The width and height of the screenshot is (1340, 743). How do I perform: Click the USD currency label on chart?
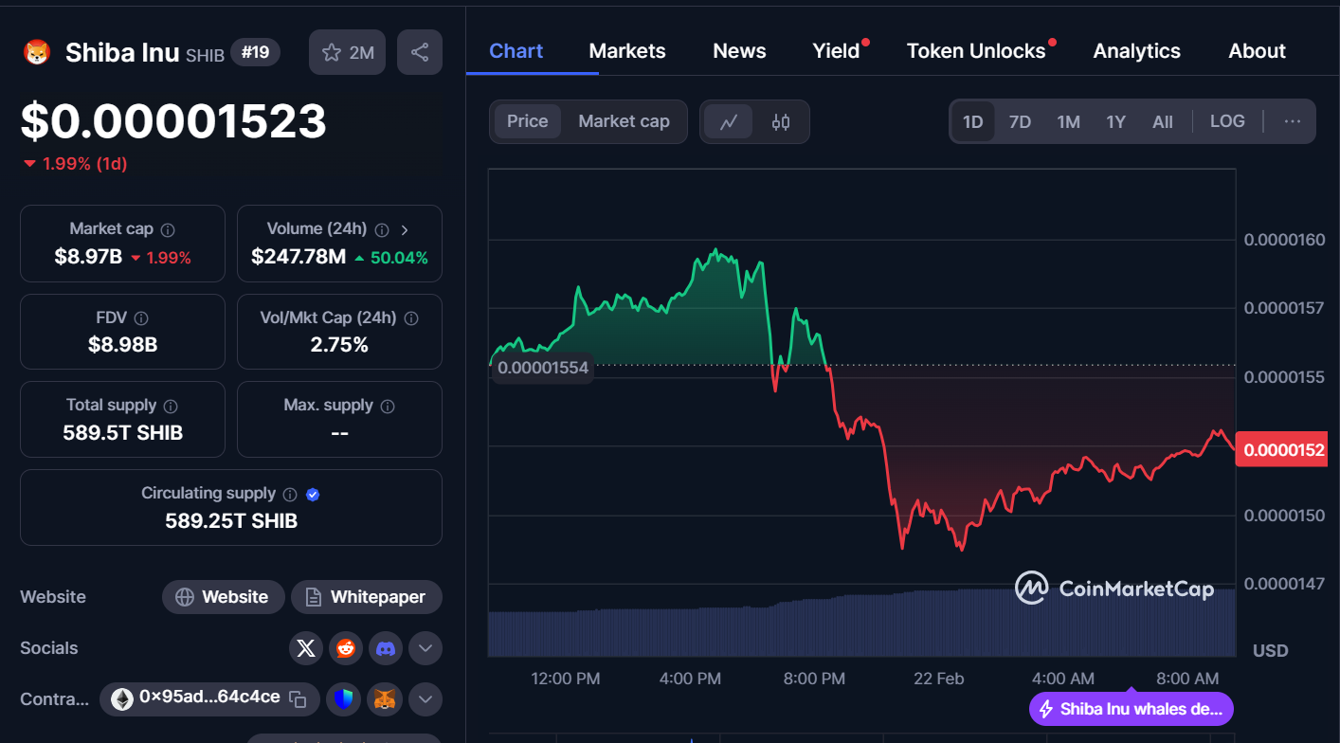pyautogui.click(x=1270, y=651)
